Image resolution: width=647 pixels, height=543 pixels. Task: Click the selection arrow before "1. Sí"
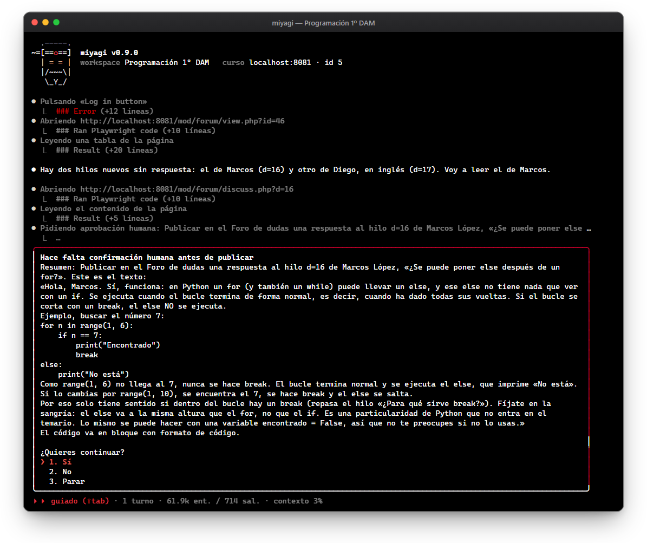(x=42, y=462)
